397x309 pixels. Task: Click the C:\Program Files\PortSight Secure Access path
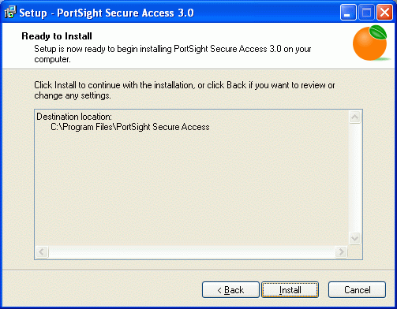click(130, 127)
